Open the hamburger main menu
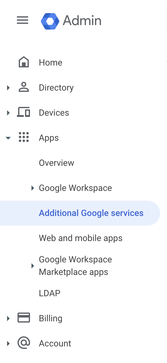 click(23, 20)
